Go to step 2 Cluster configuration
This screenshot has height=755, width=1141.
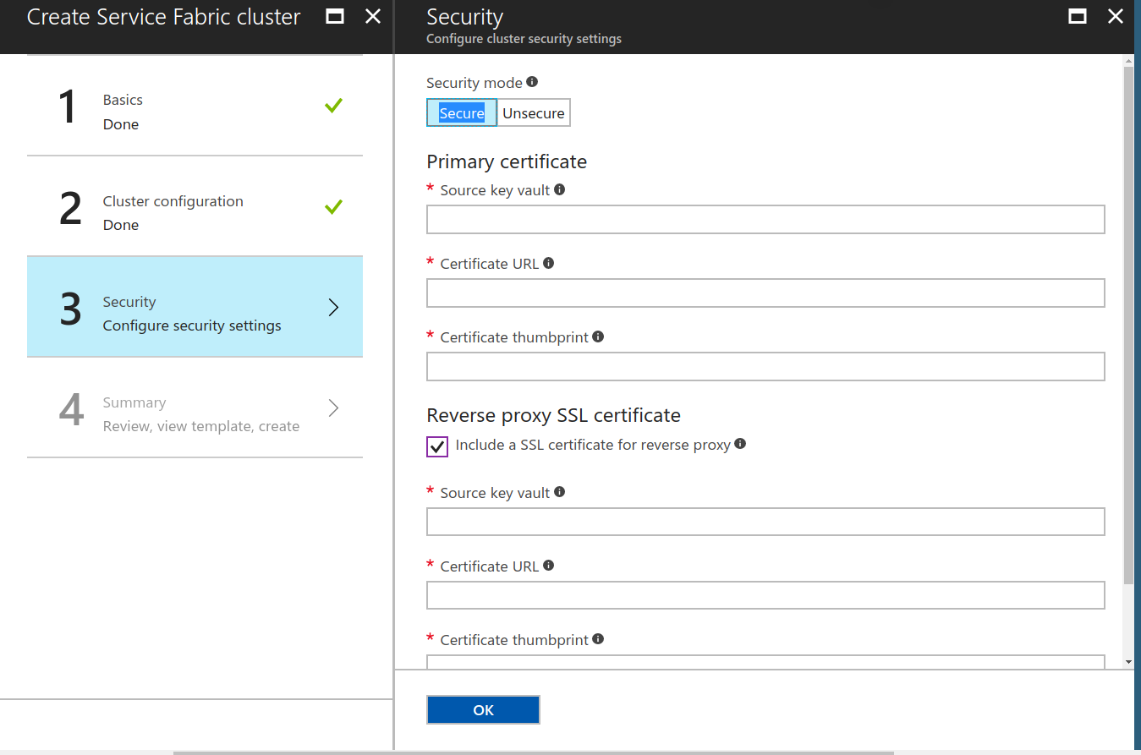[x=195, y=208]
